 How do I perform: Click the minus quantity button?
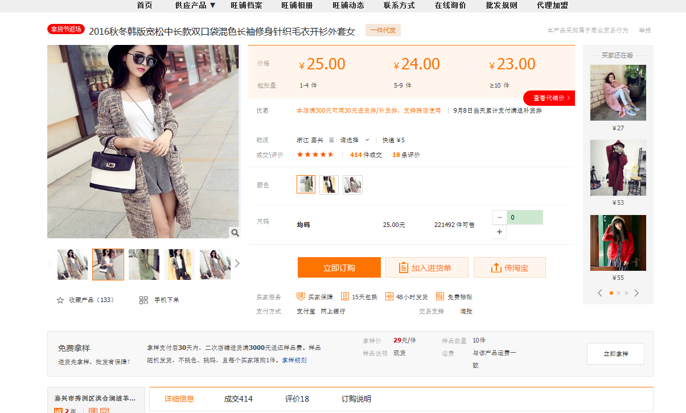point(499,217)
